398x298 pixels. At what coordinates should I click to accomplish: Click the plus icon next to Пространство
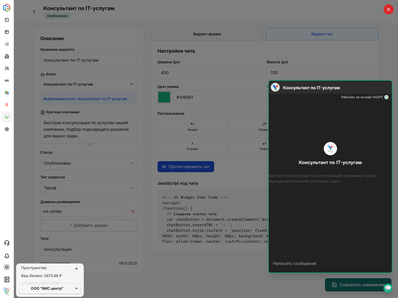pyautogui.click(x=76, y=269)
